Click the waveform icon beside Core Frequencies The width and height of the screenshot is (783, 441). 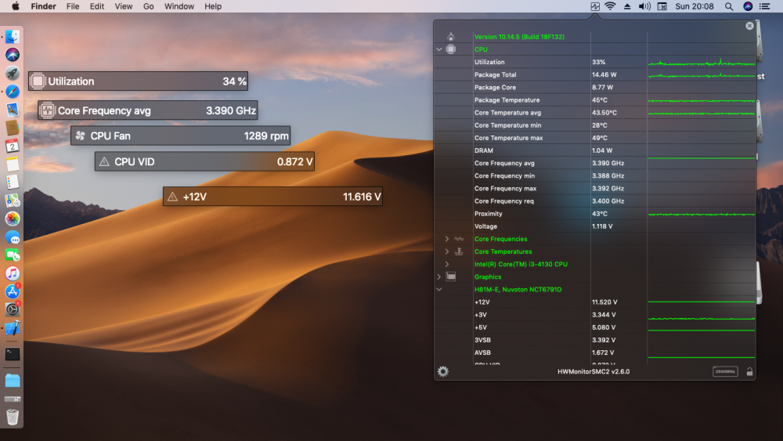click(x=459, y=239)
